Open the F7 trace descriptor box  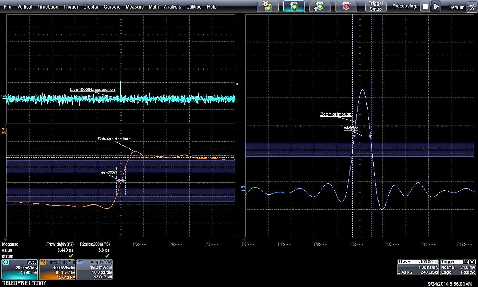coord(94,270)
